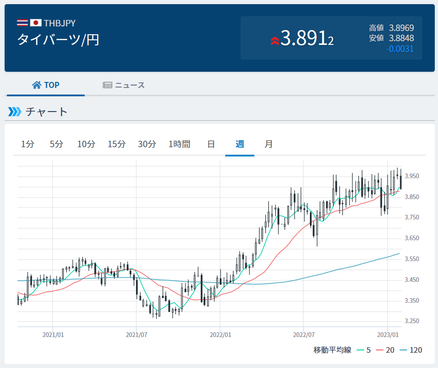Click the -0.0031 change value
The width and height of the screenshot is (438, 368).
400,49
